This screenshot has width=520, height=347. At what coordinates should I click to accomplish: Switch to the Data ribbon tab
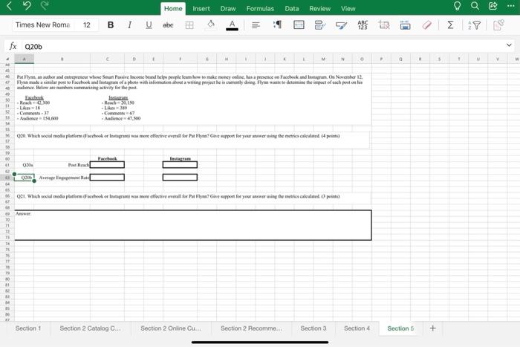pos(292,9)
